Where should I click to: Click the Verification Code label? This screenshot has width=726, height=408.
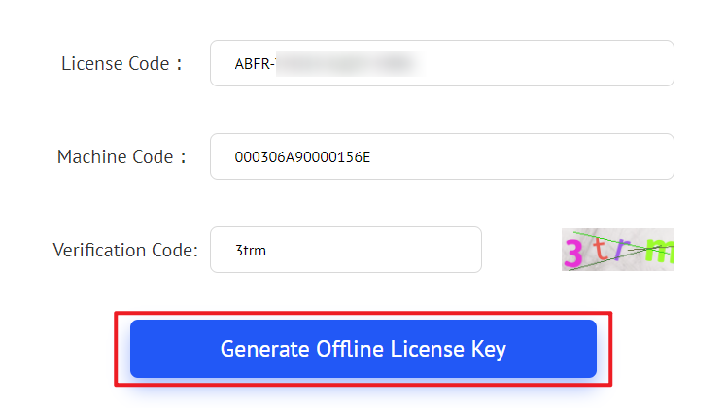124,250
